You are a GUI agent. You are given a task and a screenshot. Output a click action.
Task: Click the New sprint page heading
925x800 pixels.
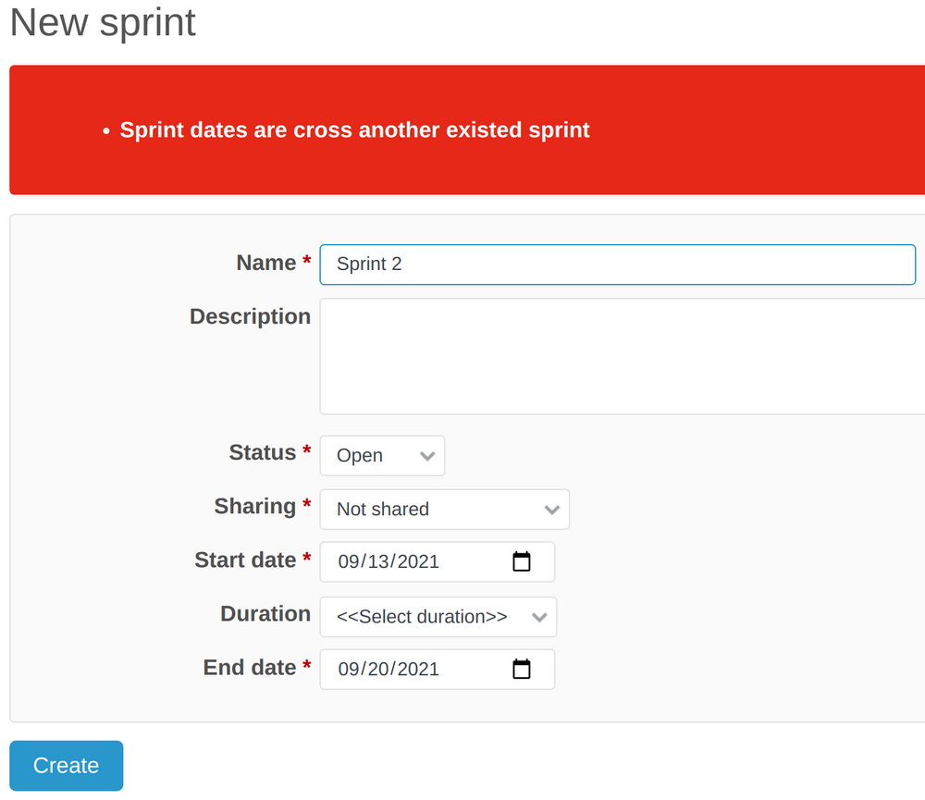tap(102, 23)
